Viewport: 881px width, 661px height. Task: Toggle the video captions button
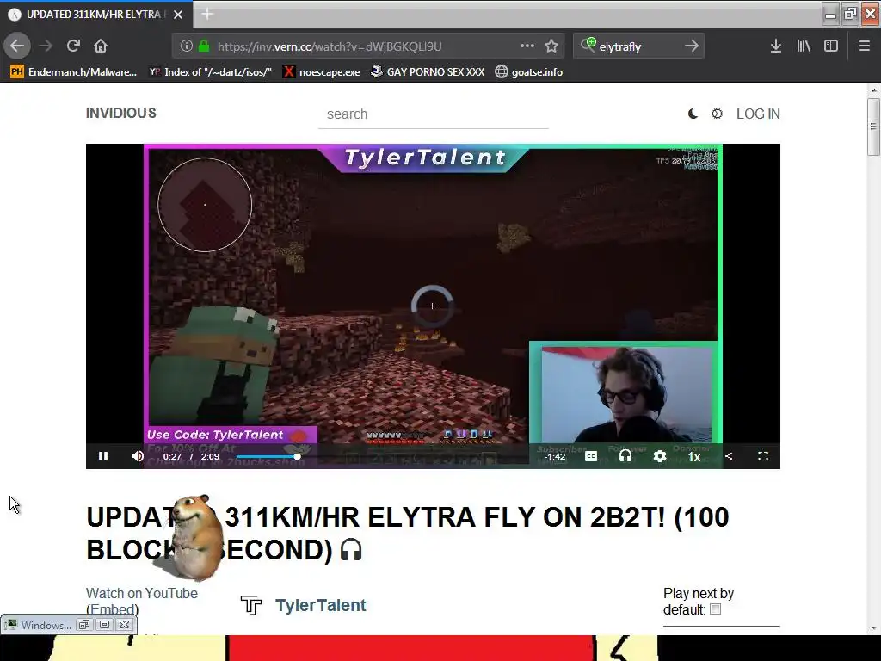[590, 456]
